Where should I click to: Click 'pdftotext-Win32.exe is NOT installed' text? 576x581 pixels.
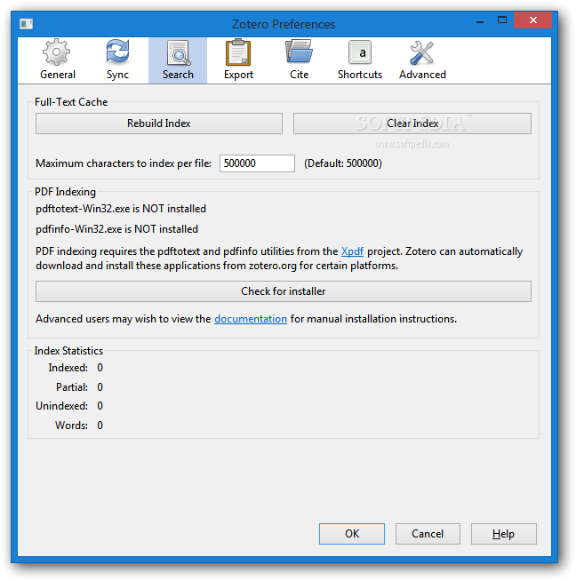tap(121, 209)
